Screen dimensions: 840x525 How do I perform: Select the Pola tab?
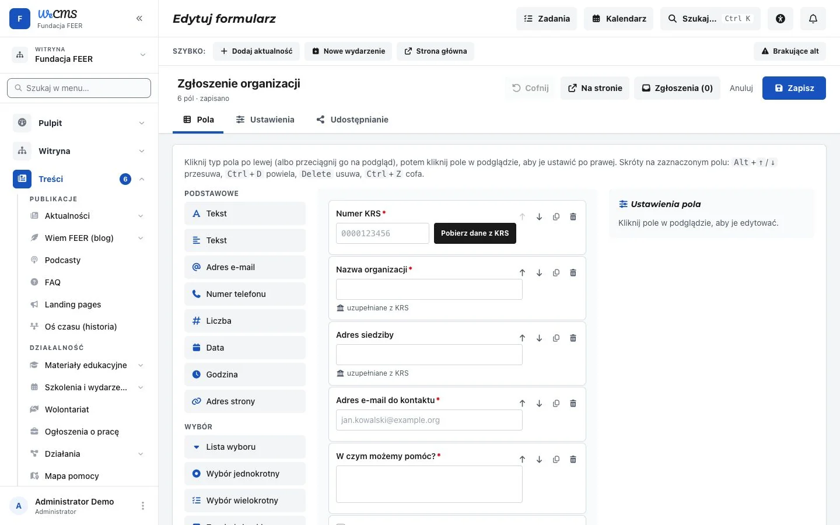click(x=198, y=120)
